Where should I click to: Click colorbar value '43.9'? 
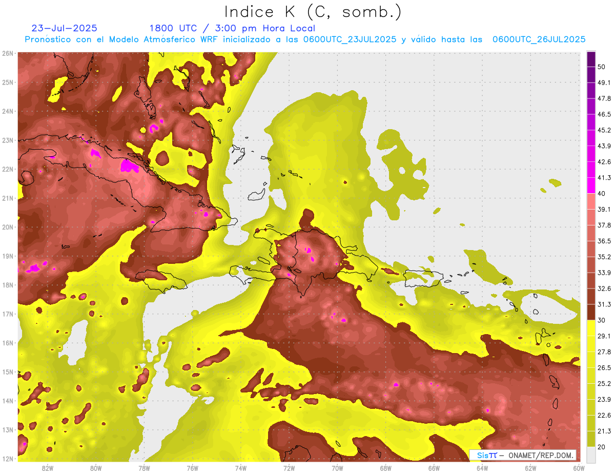[x=604, y=146]
